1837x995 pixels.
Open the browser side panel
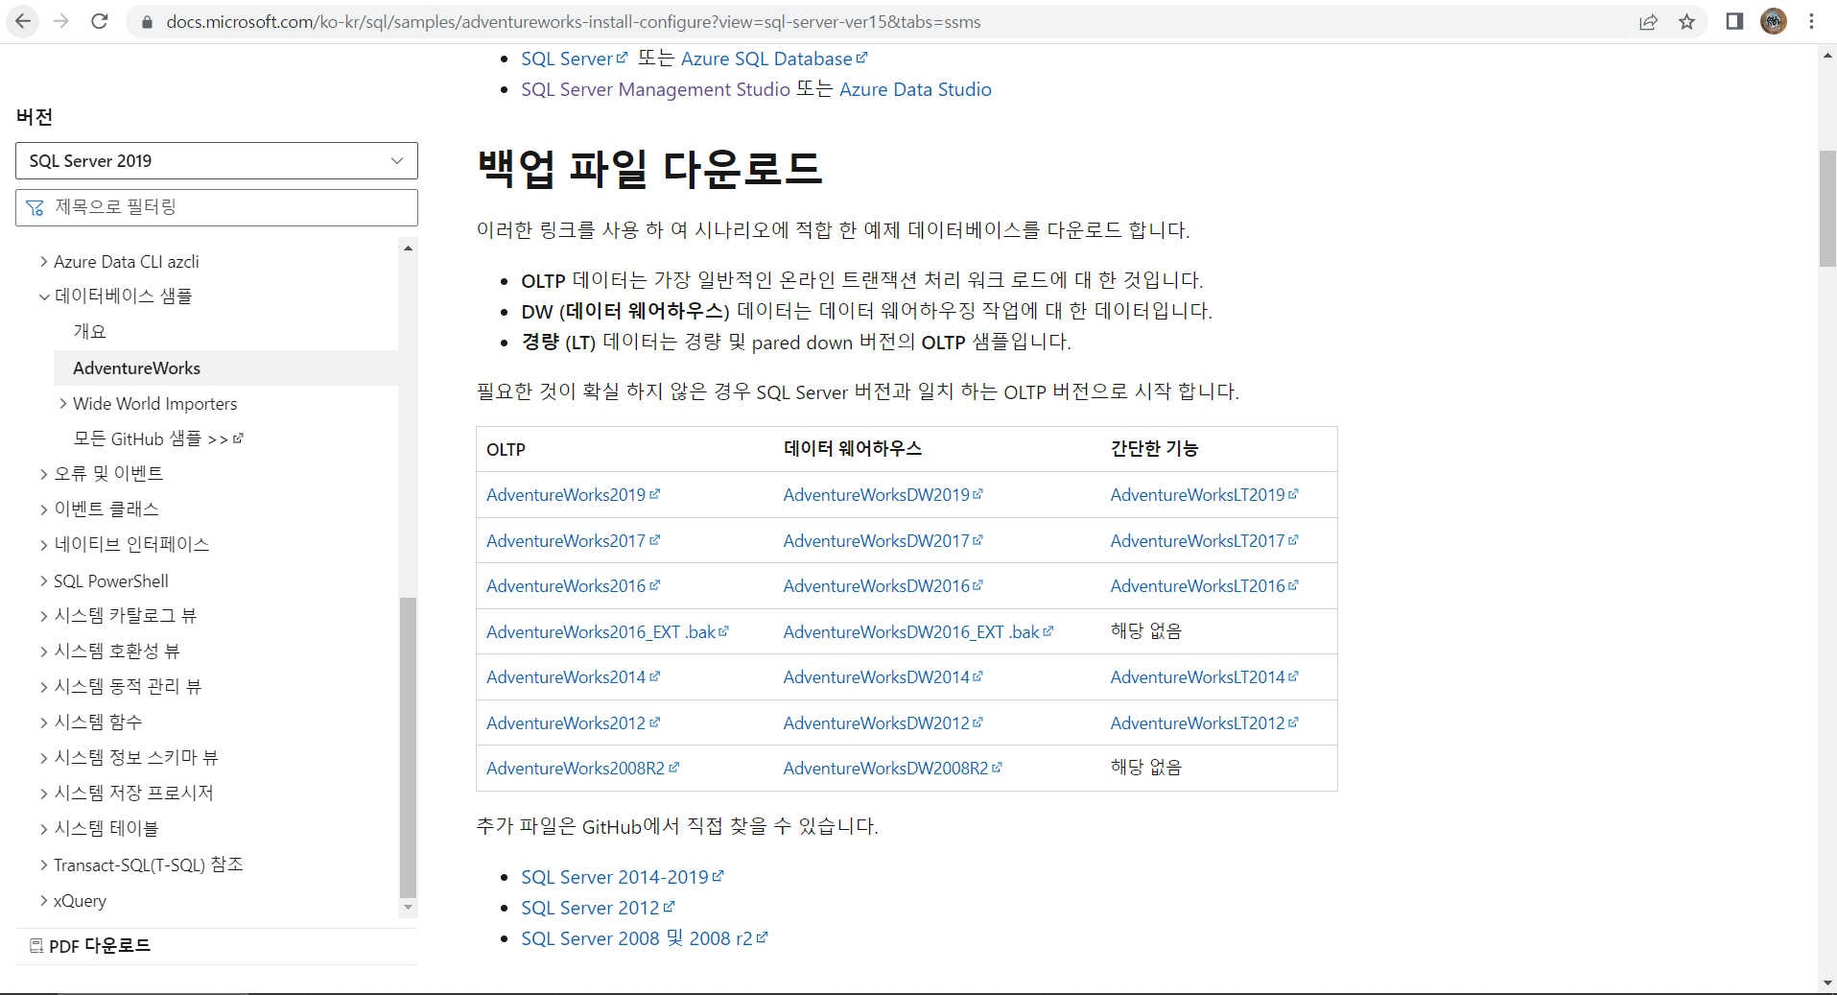click(x=1734, y=21)
